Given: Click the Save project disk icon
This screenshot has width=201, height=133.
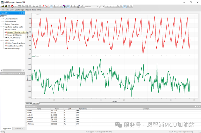Looking at the screenshot, I should point(6,6).
